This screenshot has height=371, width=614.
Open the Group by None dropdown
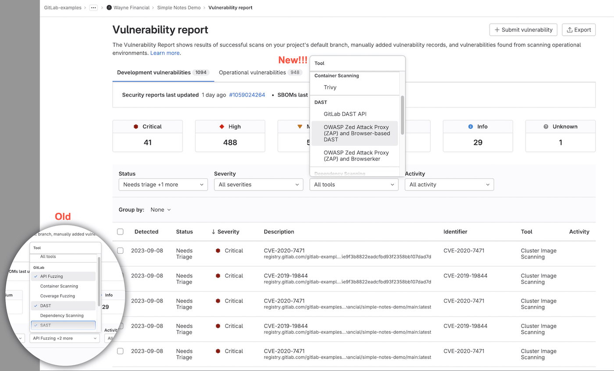click(x=160, y=209)
